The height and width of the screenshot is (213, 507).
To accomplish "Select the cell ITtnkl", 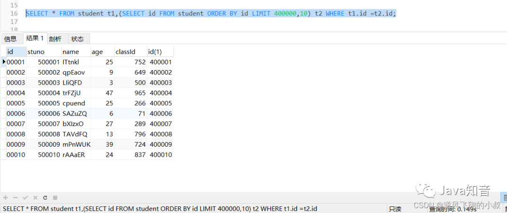I will pyautogui.click(x=76, y=62).
